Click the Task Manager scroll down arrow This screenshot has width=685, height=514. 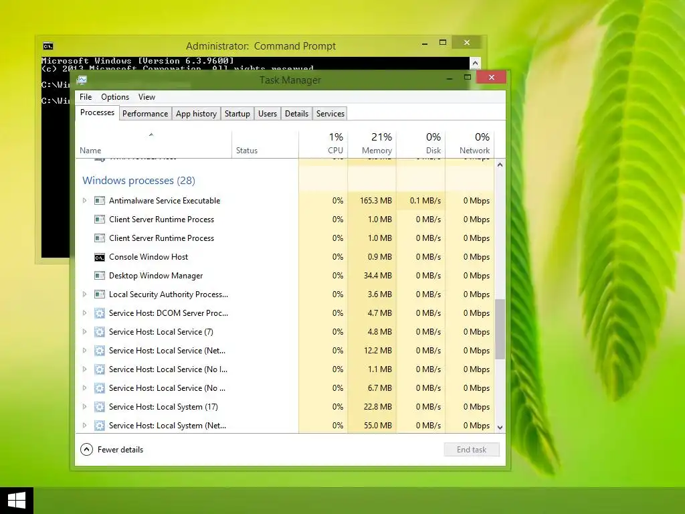click(500, 428)
